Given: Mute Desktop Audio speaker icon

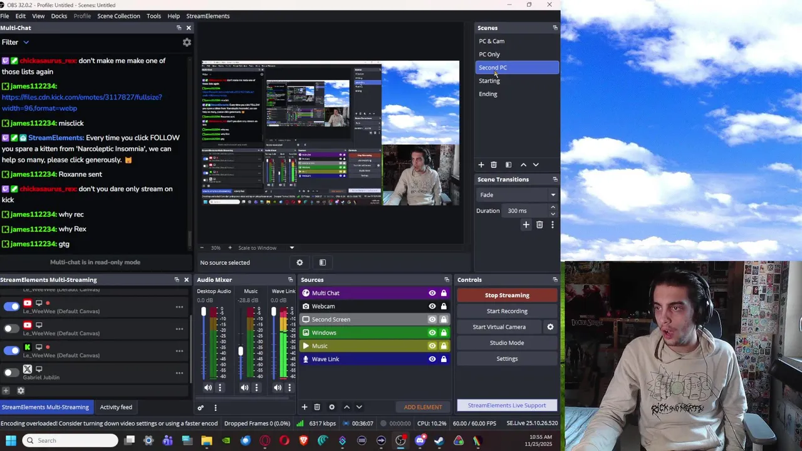Looking at the screenshot, I should click(208, 388).
